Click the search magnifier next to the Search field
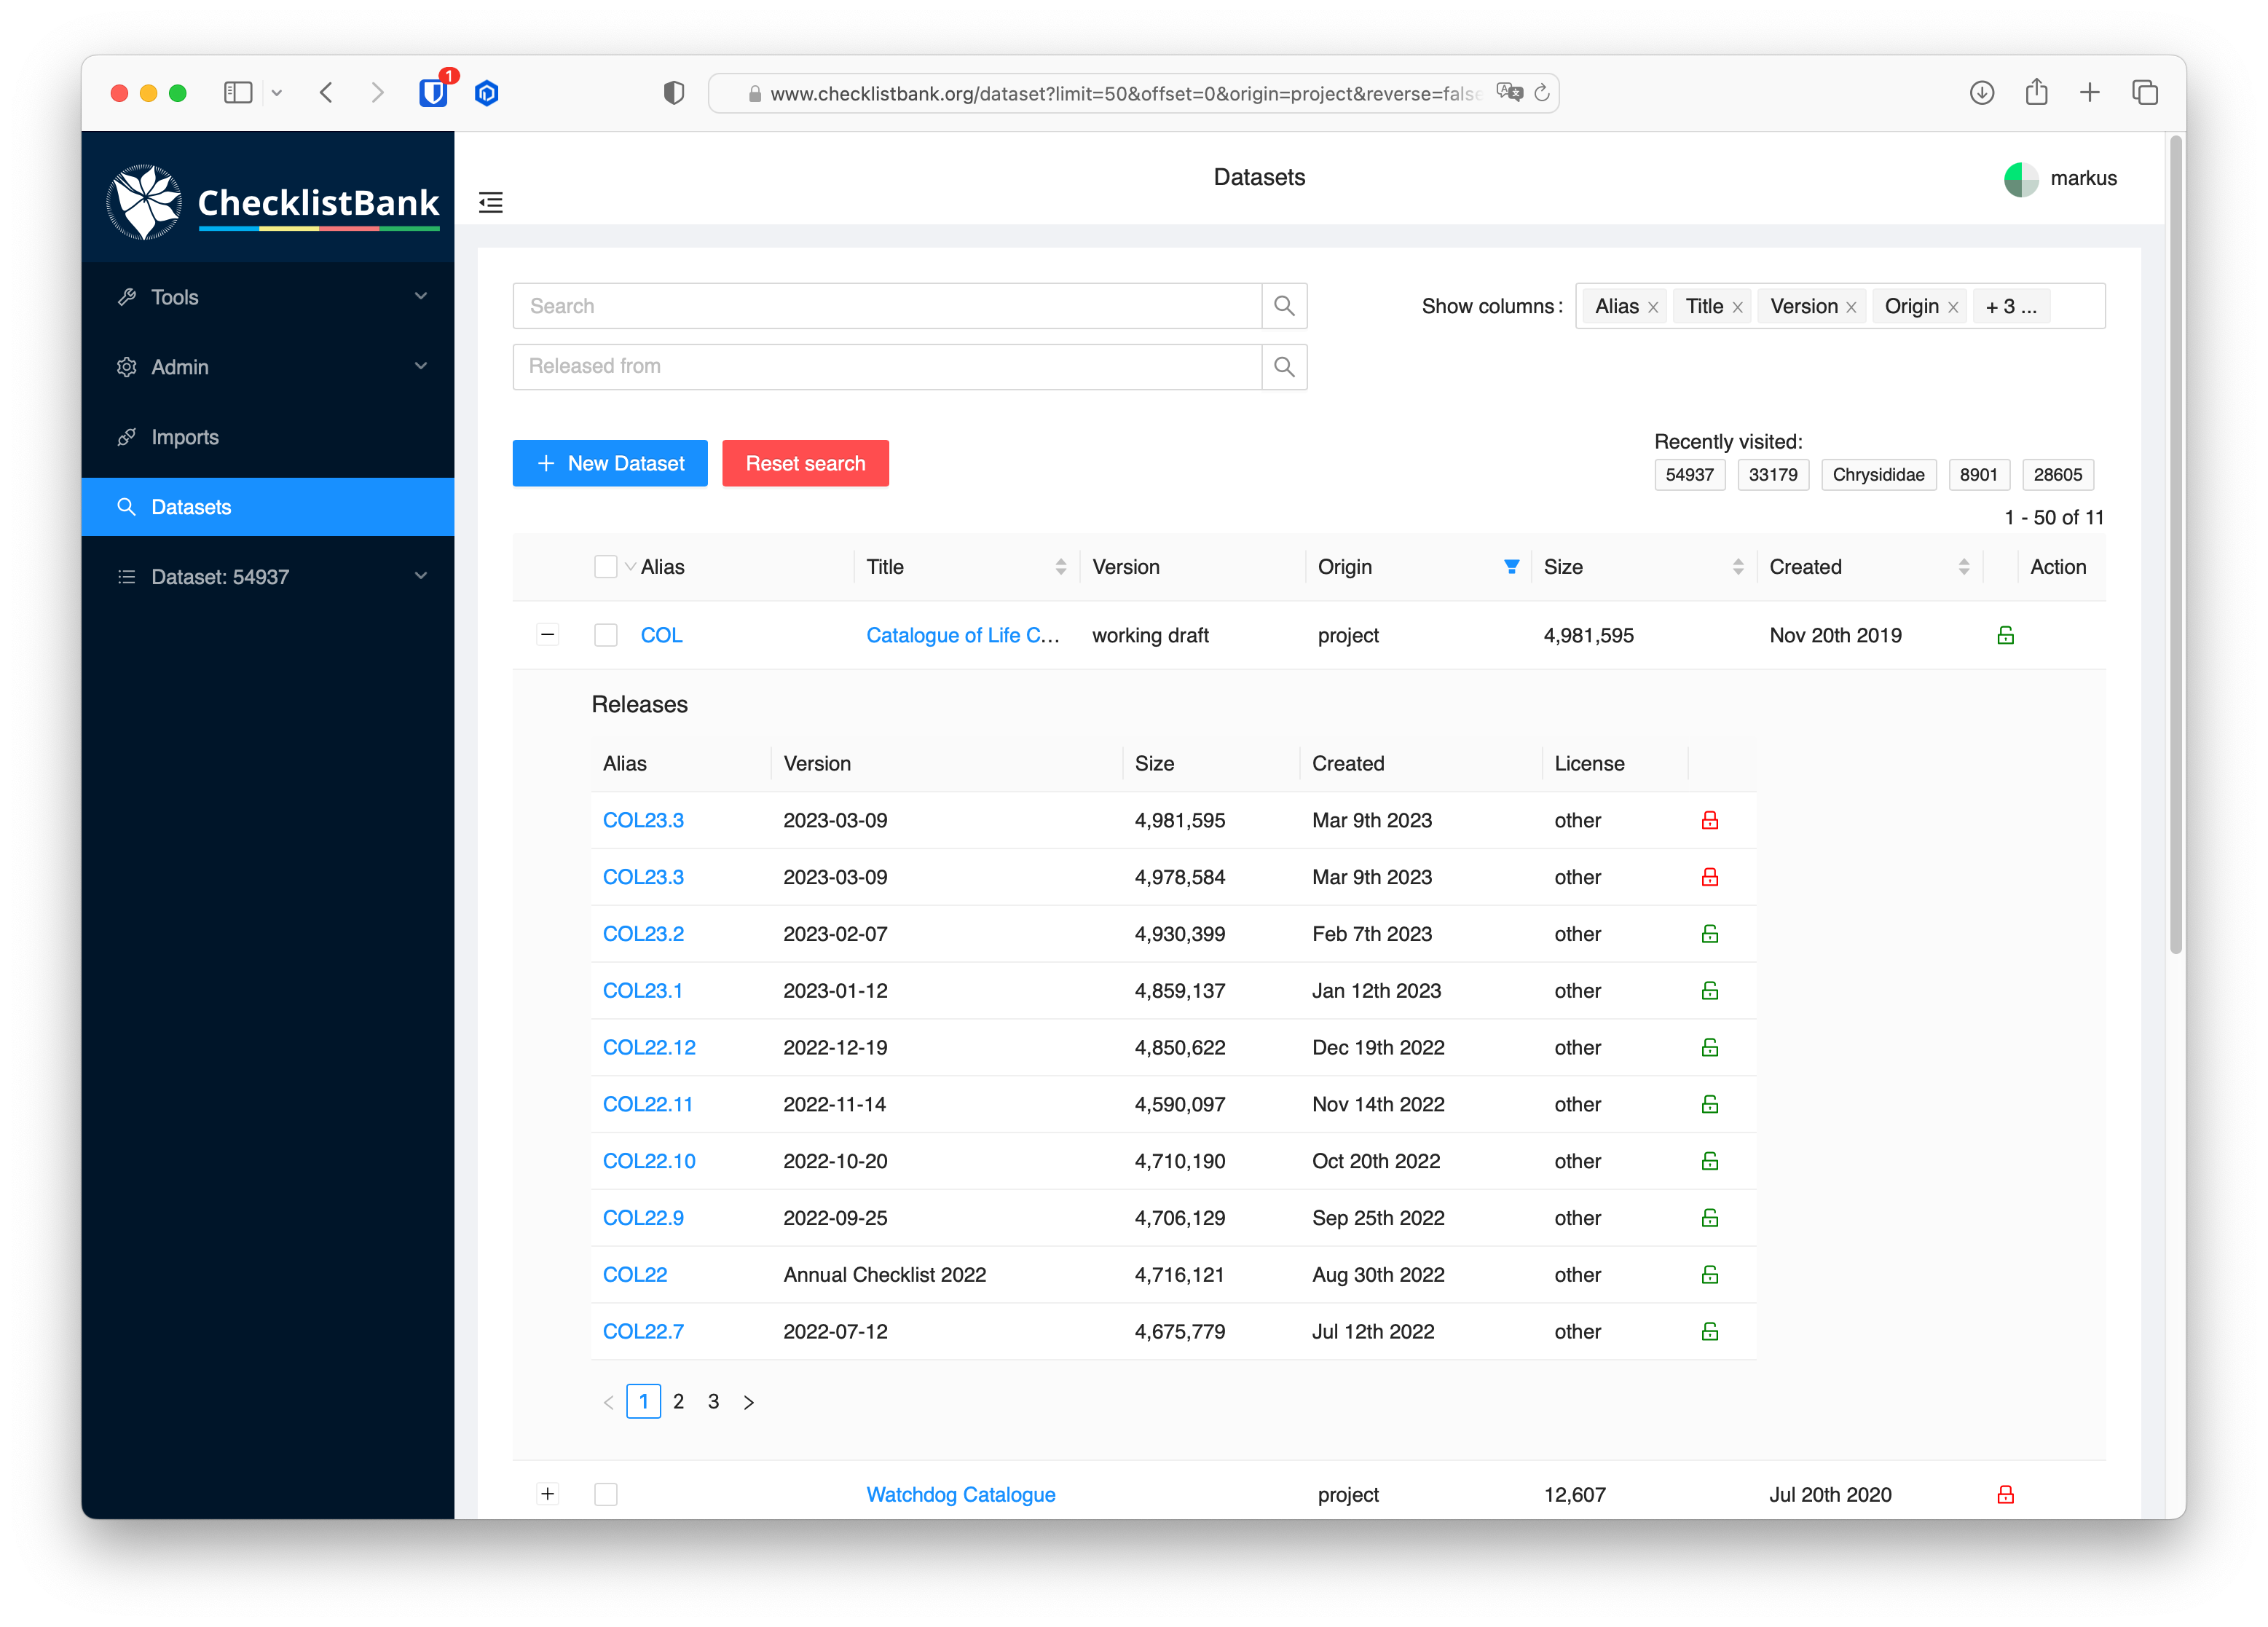 tap(1284, 306)
